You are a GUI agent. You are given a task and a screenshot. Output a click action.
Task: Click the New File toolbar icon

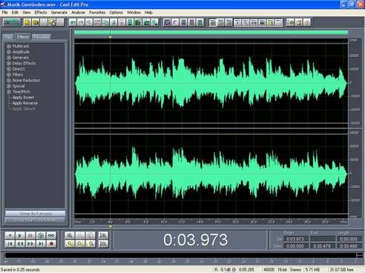[27, 22]
